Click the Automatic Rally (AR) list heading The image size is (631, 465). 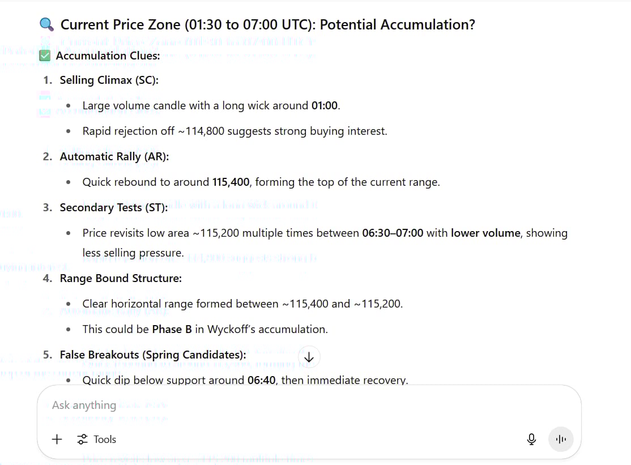(x=114, y=156)
